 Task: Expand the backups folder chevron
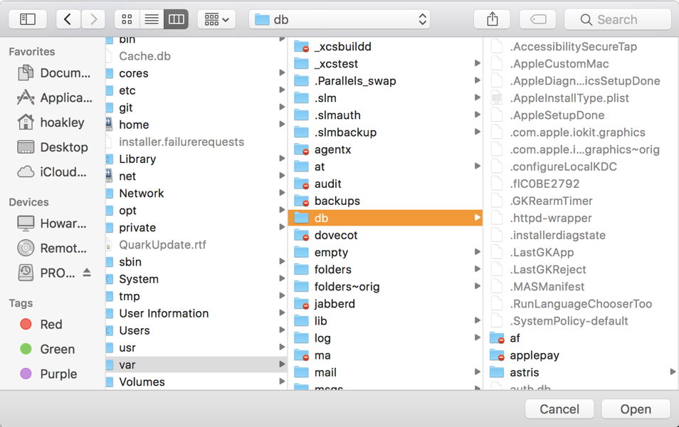click(476, 201)
